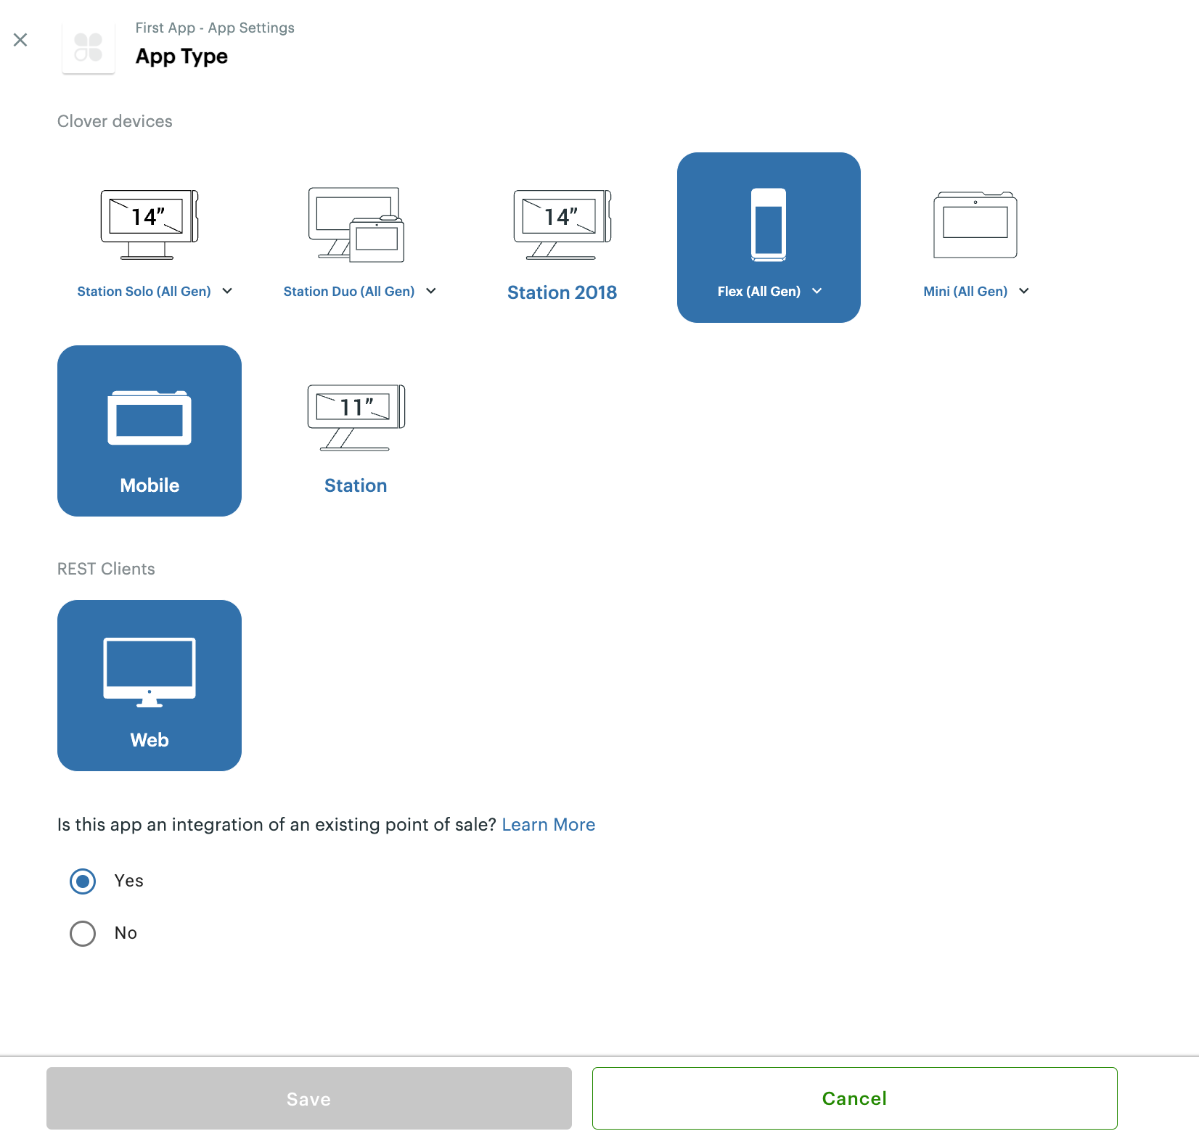
Task: Select the Station 2018 14-inch device icon
Action: pos(562,225)
